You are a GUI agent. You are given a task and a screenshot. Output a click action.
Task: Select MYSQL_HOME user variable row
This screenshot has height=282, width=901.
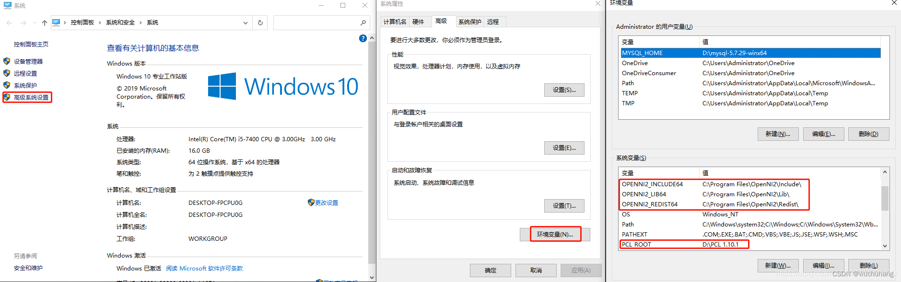(750, 53)
